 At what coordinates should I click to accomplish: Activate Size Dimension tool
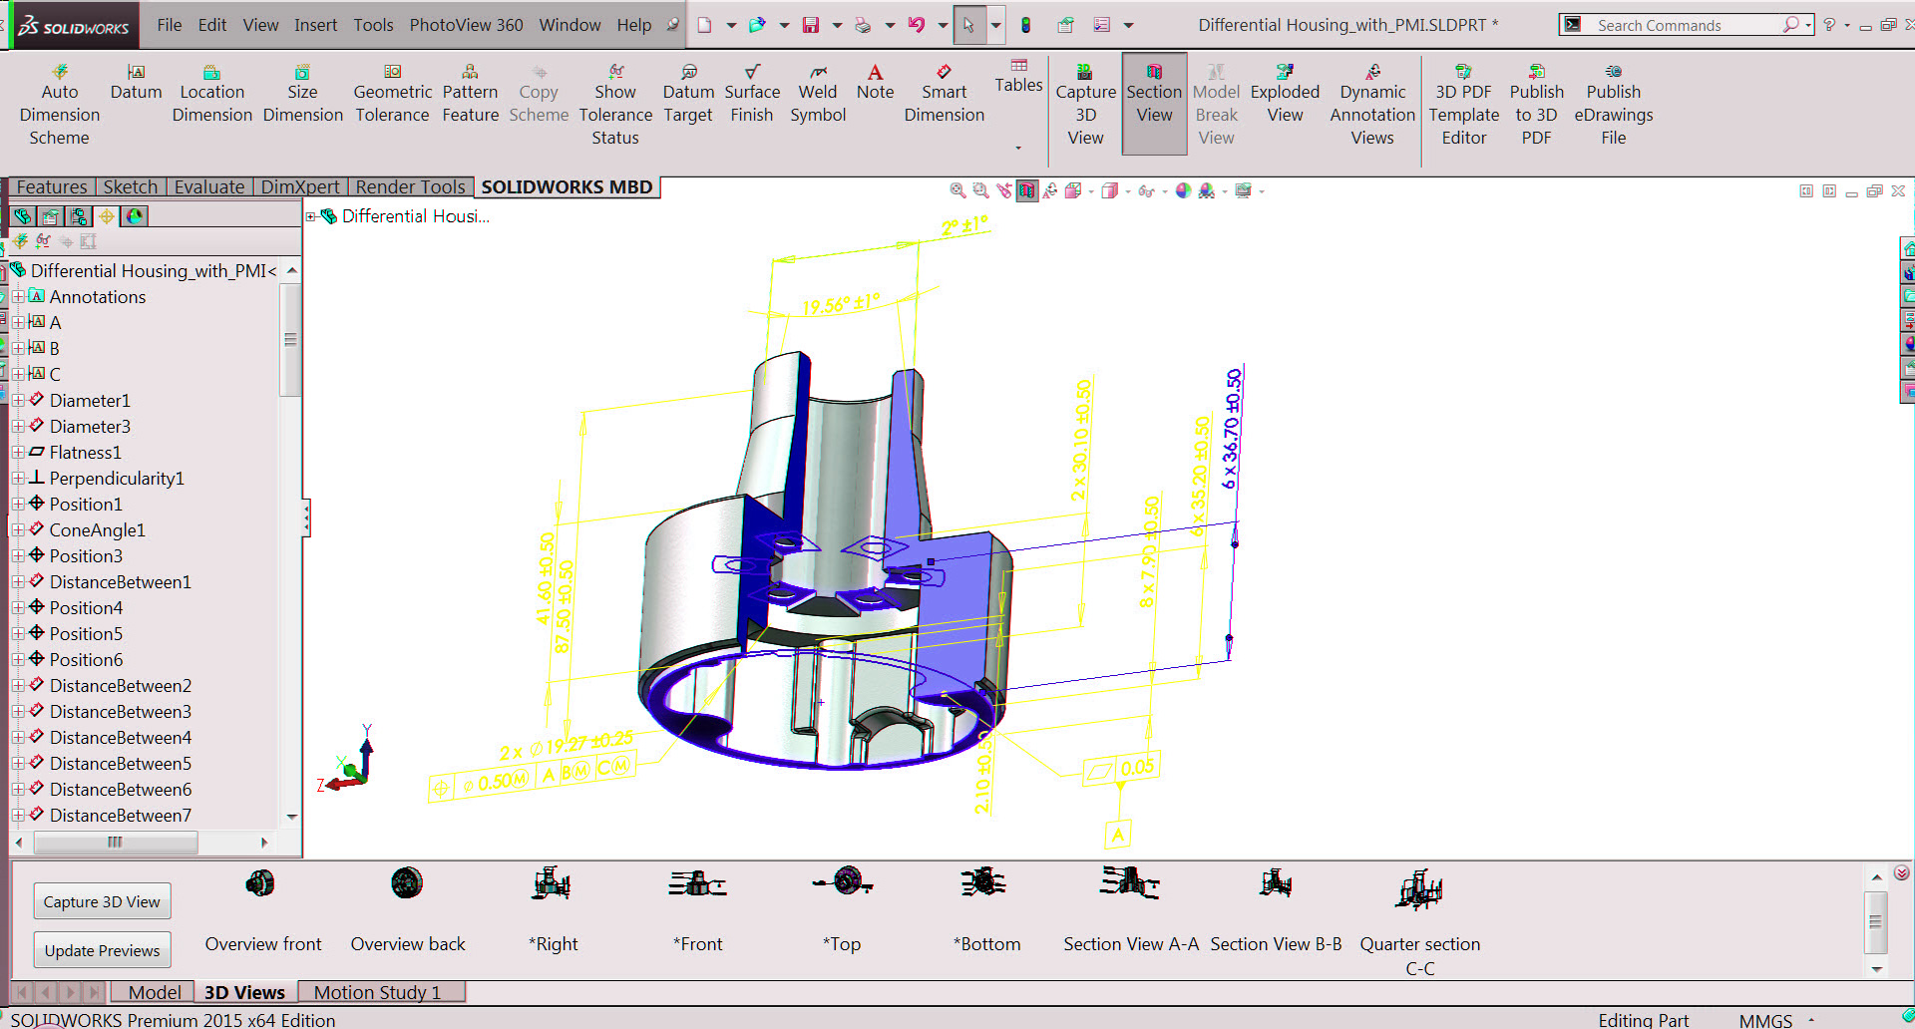302,93
